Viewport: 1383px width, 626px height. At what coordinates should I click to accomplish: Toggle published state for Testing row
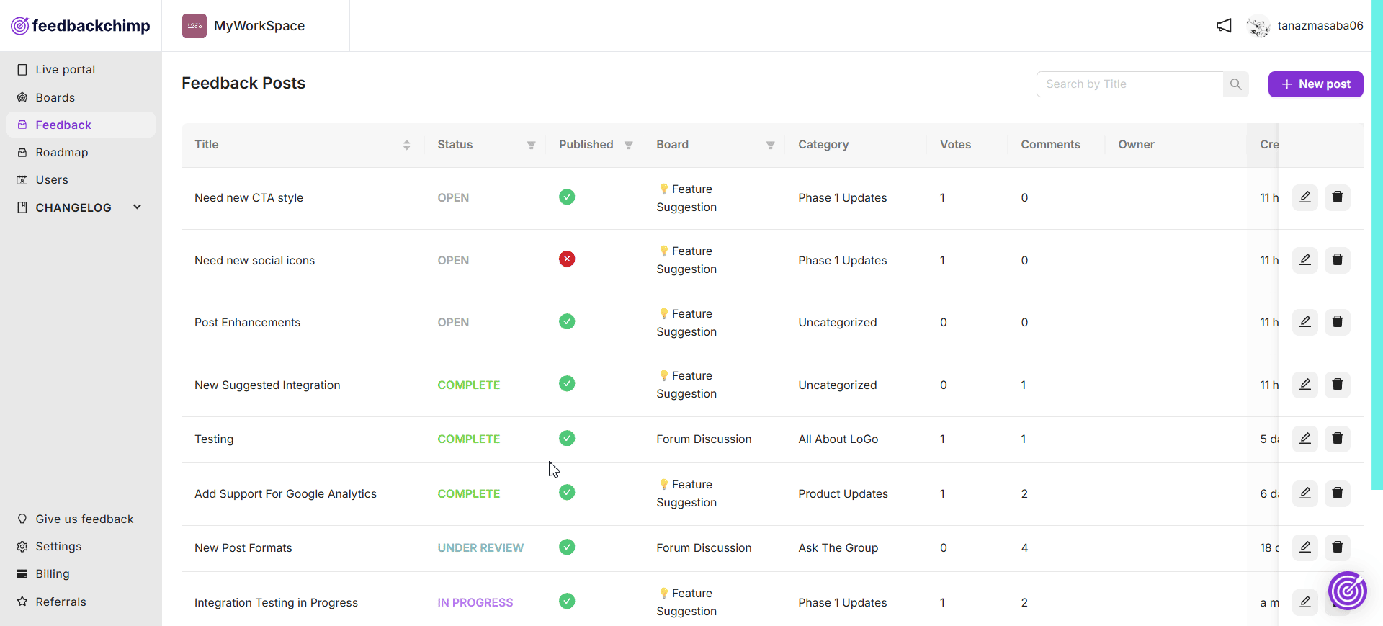click(567, 438)
